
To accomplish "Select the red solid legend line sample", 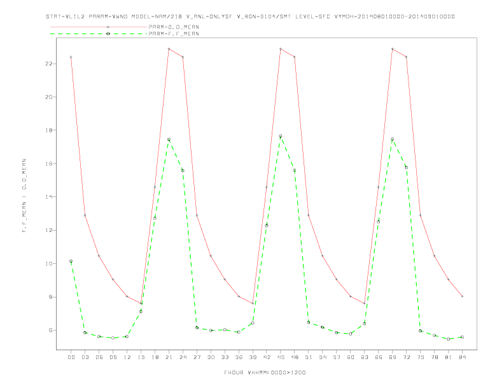I will (99, 27).
